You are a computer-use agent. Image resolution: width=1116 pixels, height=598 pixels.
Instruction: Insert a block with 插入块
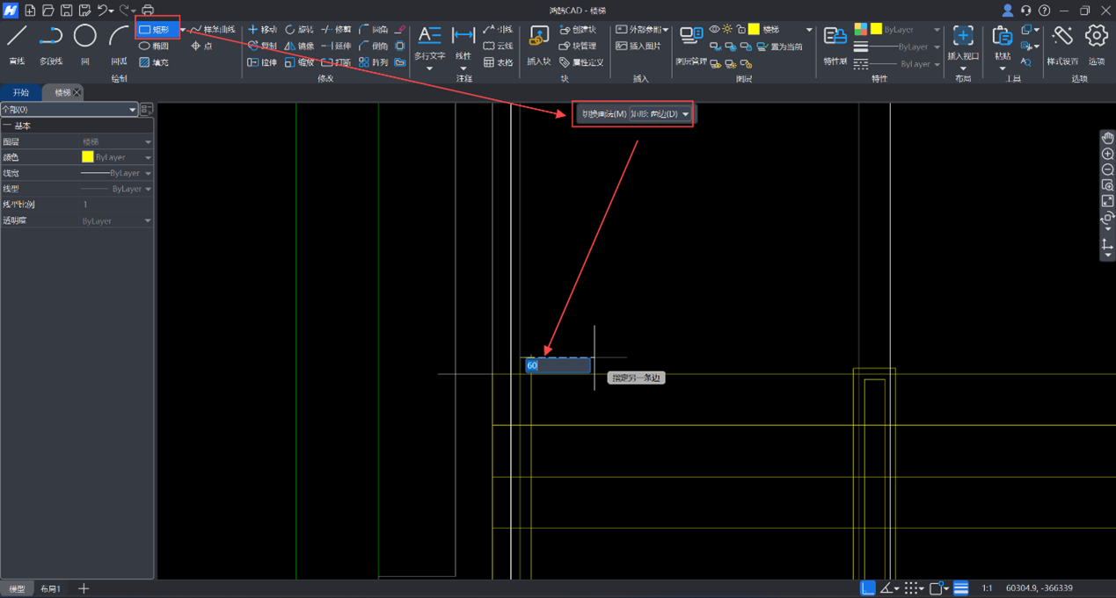point(538,37)
